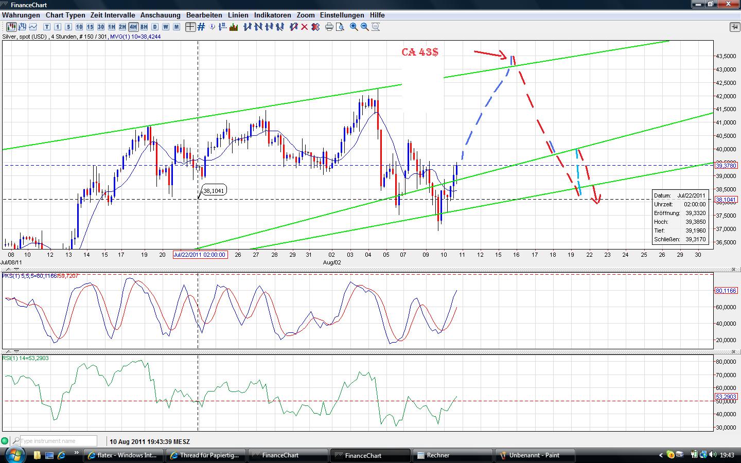Select the 10 minute interval

pos(79,27)
